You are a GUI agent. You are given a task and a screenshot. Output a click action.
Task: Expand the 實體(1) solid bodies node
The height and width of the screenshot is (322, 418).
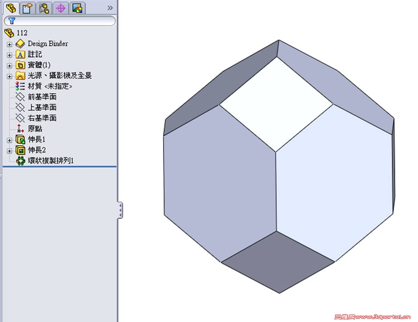coord(9,66)
